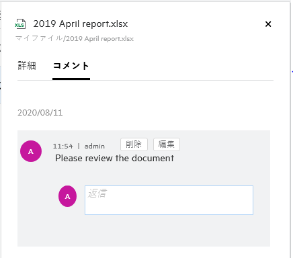293x258 pixels.
Task: Click the comment text Please review the document
Action: [x=114, y=159]
